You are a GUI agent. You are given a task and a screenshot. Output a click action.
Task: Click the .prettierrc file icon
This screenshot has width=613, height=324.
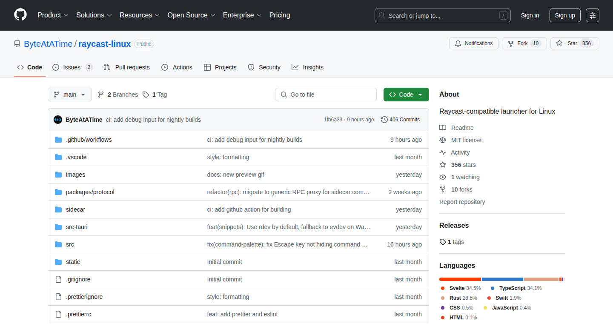(x=58, y=314)
